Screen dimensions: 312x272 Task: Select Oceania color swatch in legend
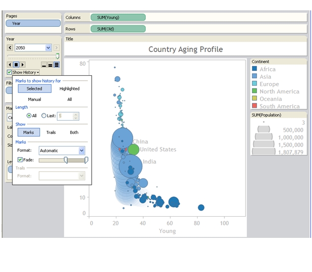[x=254, y=98]
